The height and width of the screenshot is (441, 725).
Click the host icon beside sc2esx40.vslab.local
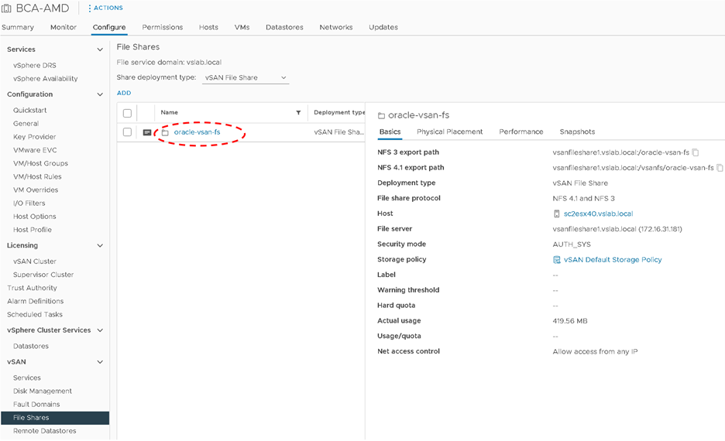click(x=556, y=214)
